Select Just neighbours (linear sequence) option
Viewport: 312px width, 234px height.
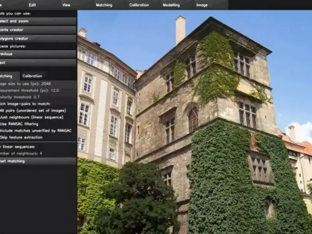[x=32, y=117]
